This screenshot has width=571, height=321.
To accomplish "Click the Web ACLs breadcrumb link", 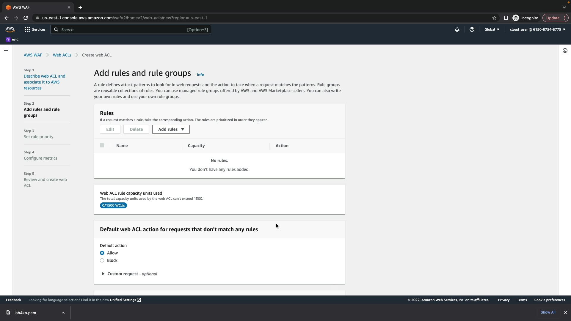I will 62,55.
